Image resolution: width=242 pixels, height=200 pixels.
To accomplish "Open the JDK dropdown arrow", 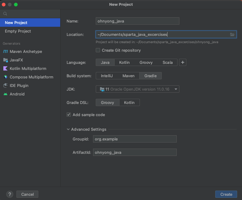I will 176,89.
